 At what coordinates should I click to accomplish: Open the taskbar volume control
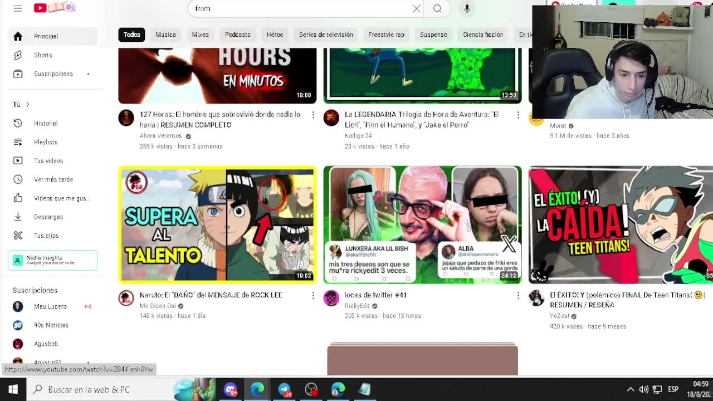(643, 389)
